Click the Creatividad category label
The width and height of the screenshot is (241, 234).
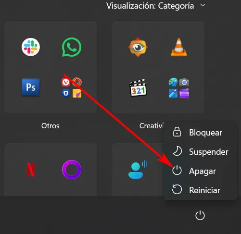point(152,126)
